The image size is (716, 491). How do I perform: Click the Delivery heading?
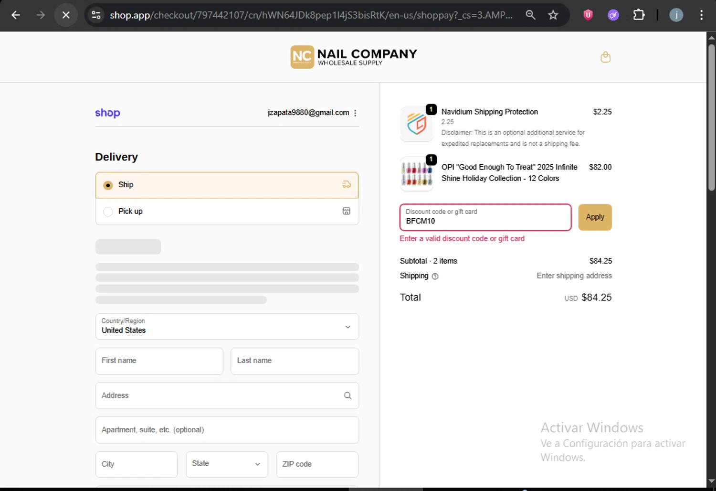(x=116, y=157)
